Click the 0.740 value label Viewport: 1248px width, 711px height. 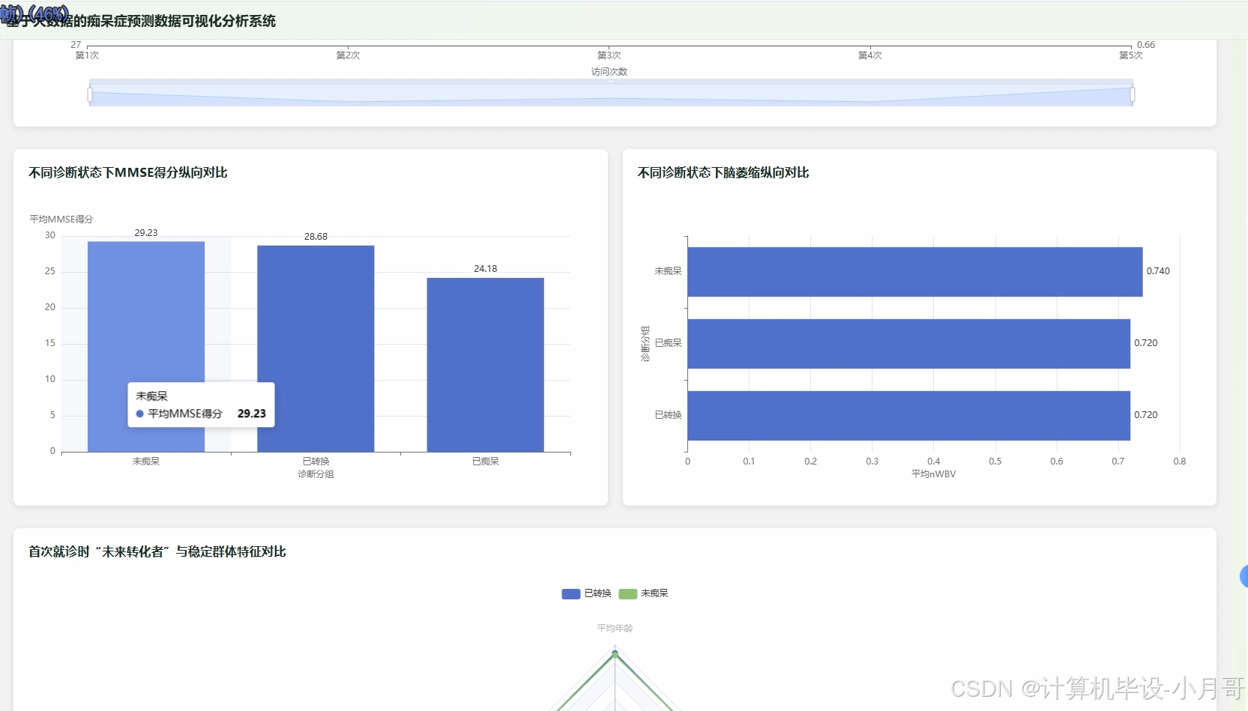tap(1158, 271)
